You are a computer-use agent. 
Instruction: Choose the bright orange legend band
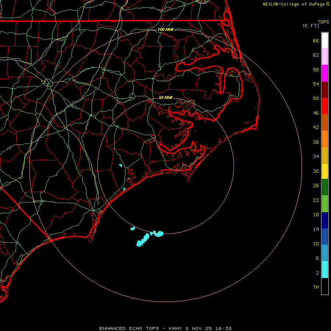[x=325, y=139]
